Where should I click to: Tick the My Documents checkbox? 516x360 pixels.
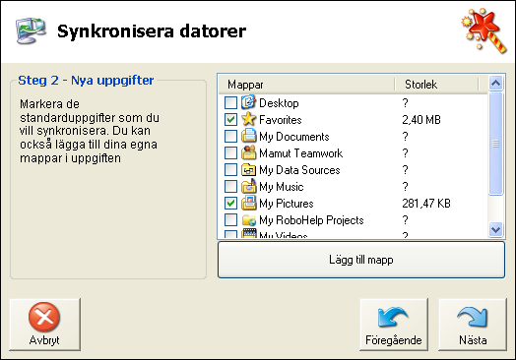[x=230, y=136]
